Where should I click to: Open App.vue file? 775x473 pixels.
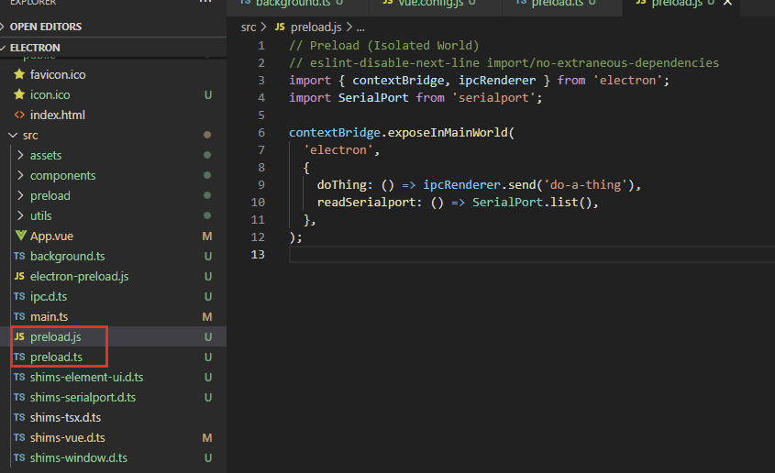113,236
